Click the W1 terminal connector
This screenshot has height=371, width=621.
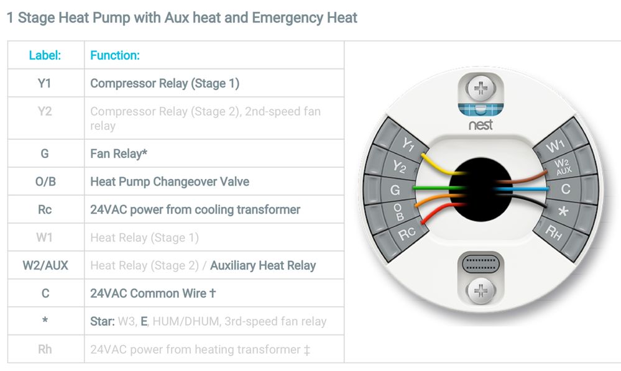coord(554,147)
